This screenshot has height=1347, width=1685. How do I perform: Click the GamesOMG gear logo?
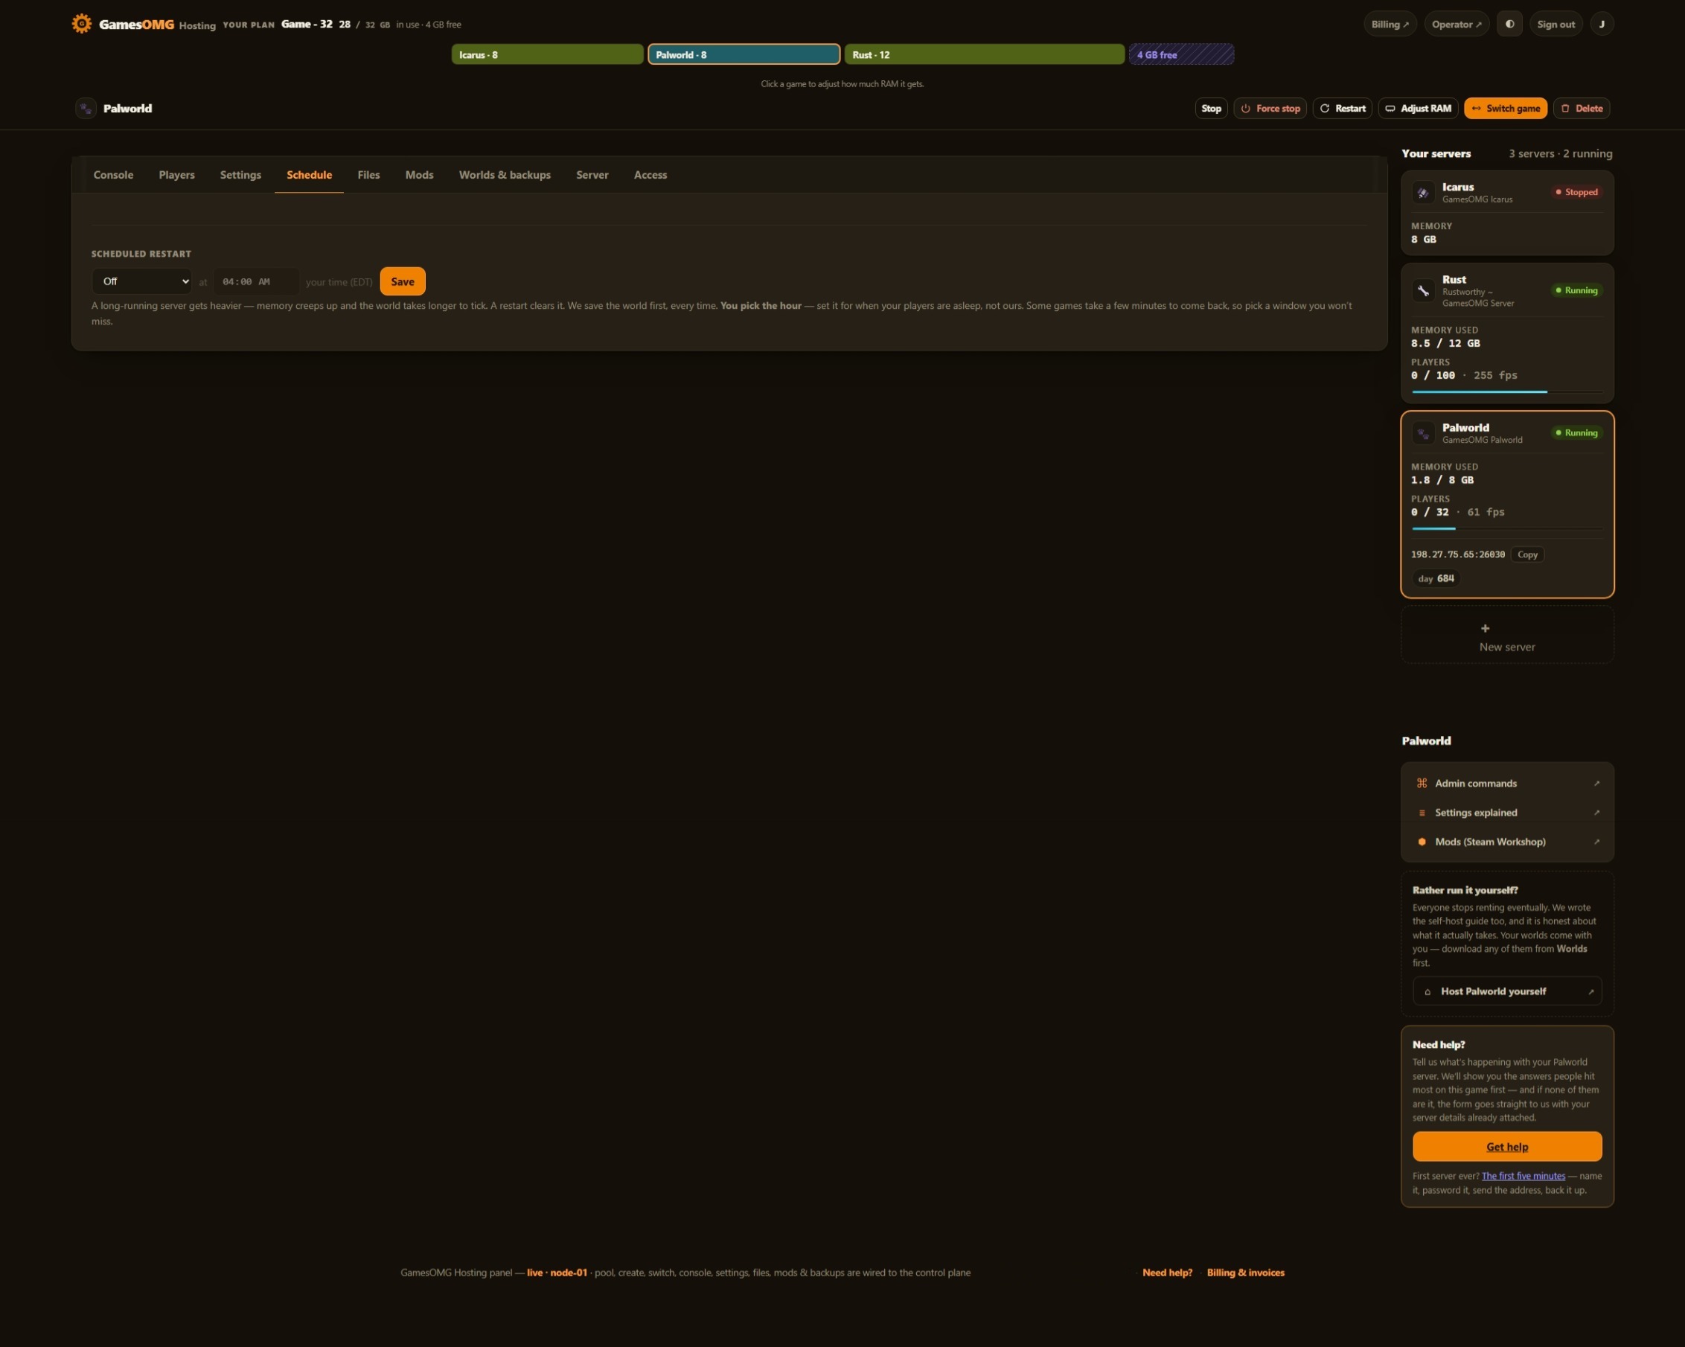point(81,23)
